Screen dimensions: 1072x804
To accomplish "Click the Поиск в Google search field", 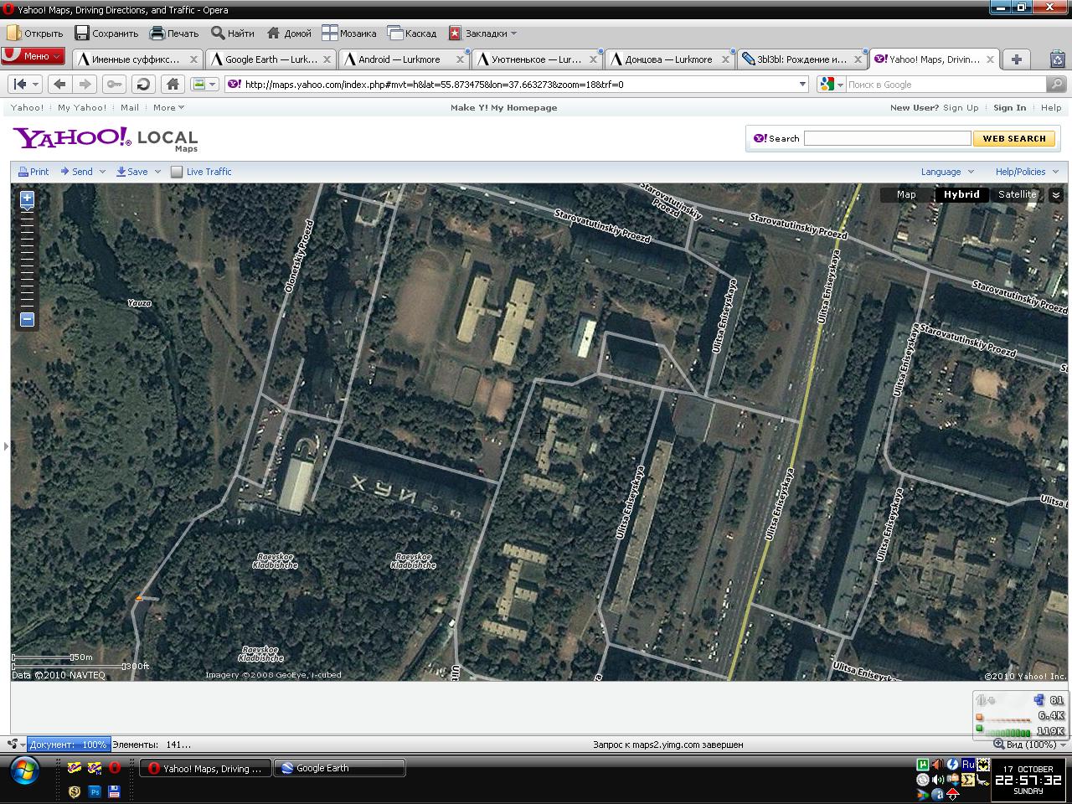I will point(946,84).
